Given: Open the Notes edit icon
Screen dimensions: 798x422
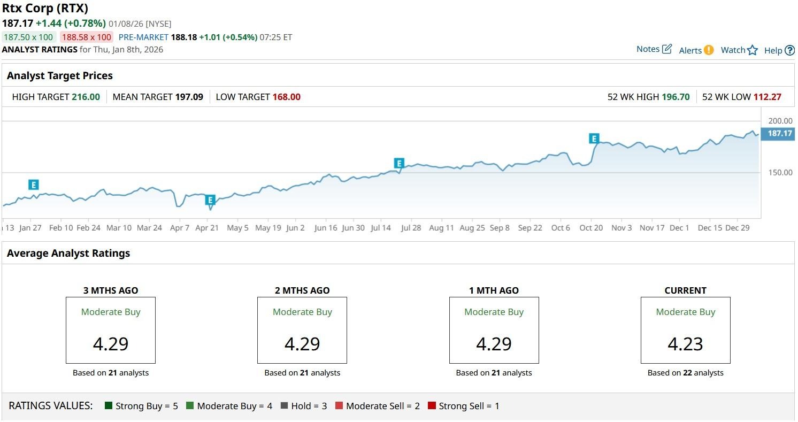Looking at the screenshot, I should (666, 49).
